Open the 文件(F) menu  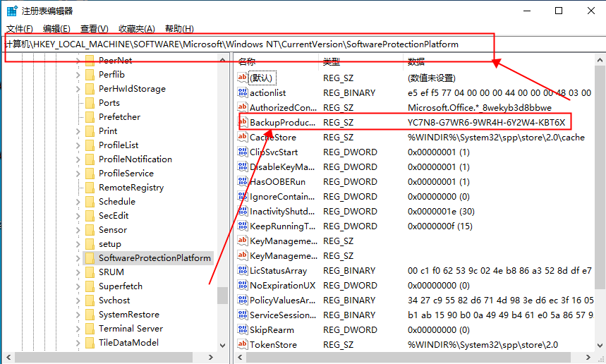(20, 29)
